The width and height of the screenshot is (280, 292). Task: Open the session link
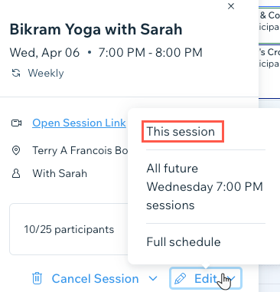point(79,123)
